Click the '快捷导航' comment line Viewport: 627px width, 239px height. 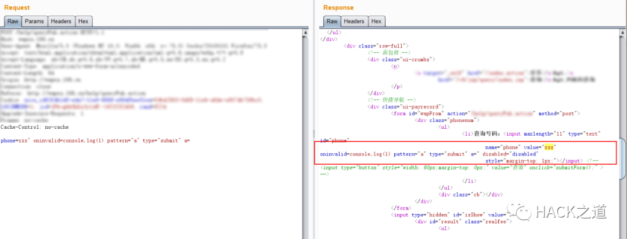[x=392, y=100]
